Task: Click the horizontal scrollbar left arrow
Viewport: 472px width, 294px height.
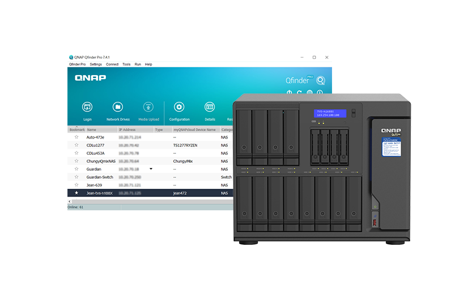Action: click(x=70, y=201)
